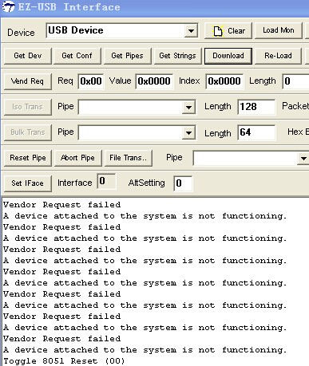Click the EZ-USB Interface title bar icon
Viewport: 309px width, 366px height.
9,6
